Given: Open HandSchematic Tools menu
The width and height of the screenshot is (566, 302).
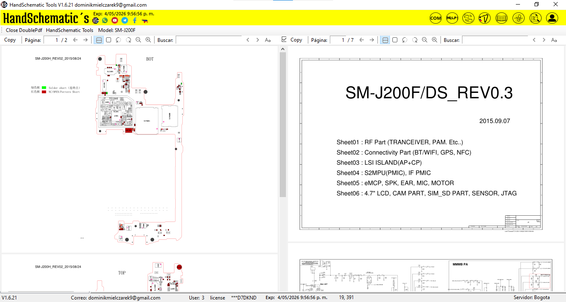Looking at the screenshot, I should [x=70, y=30].
